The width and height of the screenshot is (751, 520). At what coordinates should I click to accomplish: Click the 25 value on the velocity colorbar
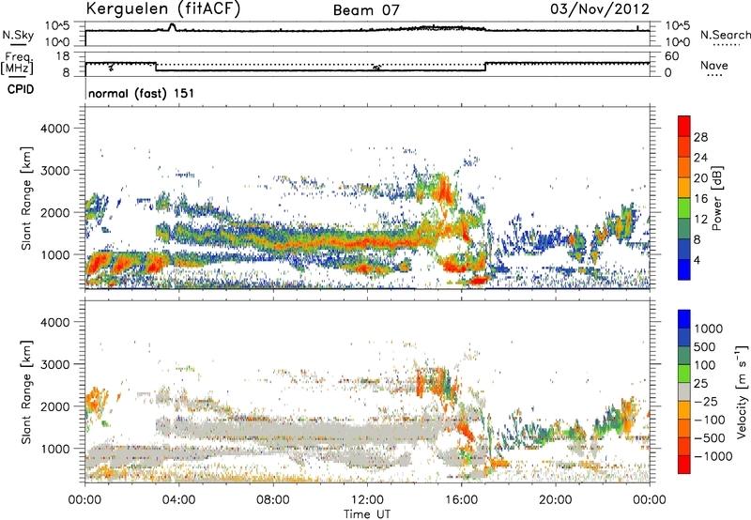[x=701, y=384]
